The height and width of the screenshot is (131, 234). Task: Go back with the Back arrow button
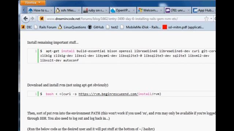coord(26,19)
